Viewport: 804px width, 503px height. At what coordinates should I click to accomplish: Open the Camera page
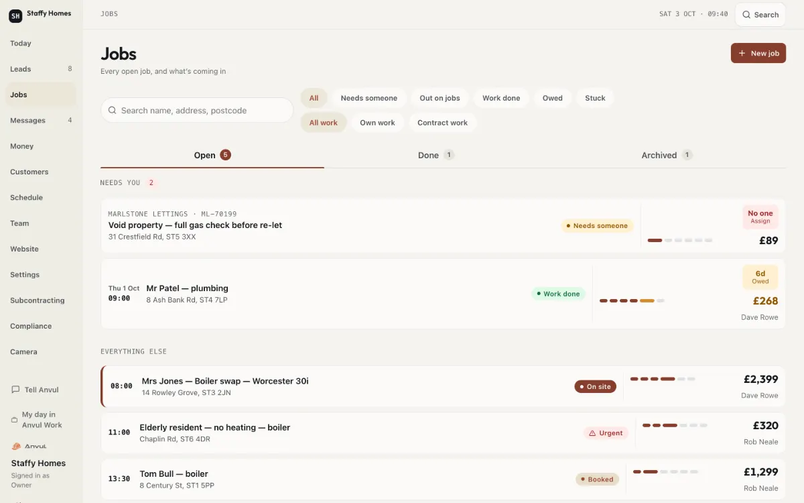[x=41, y=352]
